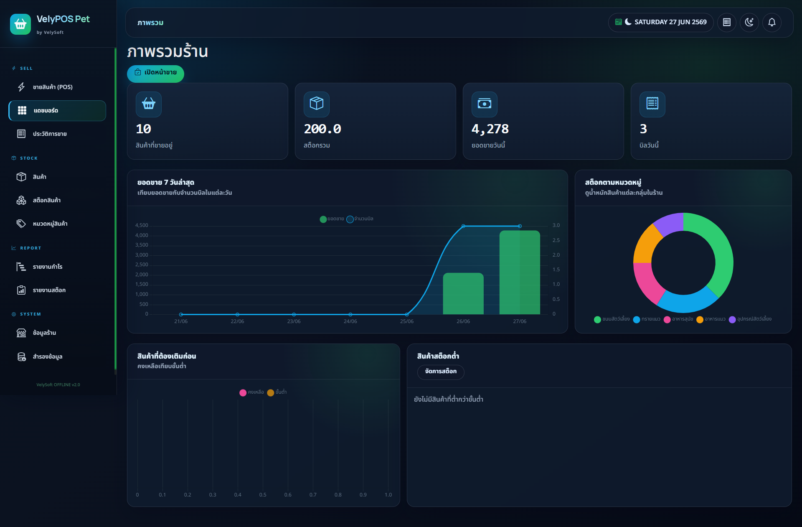This screenshot has width=802, height=527.
Task: Click the box icon beside สินค้า
Action: (21, 177)
